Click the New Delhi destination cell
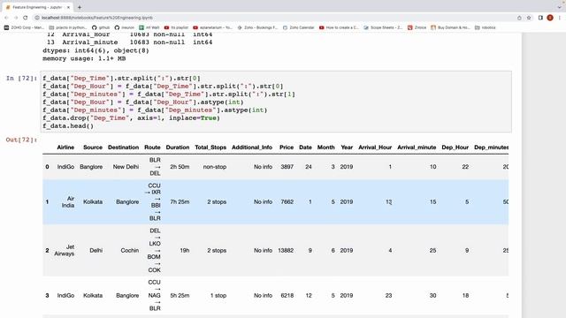Screen dimensions: 566x318 tap(126, 167)
